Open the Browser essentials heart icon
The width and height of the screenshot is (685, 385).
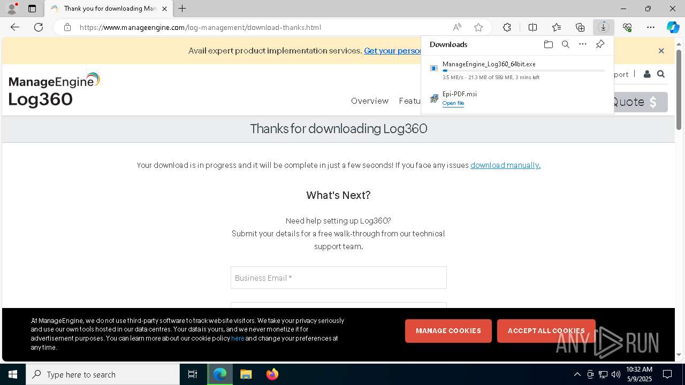(x=627, y=27)
